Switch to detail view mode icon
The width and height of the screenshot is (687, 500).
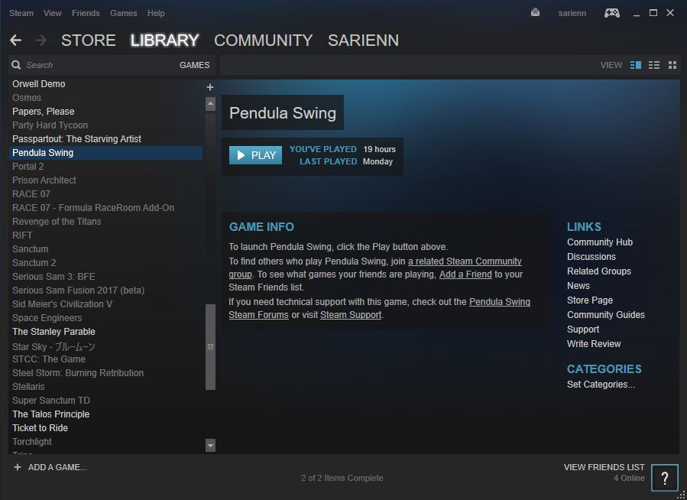tap(636, 65)
